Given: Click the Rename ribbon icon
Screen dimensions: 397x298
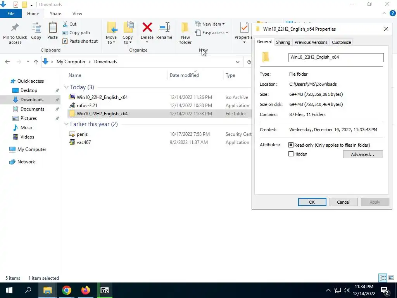Looking at the screenshot, I should tap(164, 28).
